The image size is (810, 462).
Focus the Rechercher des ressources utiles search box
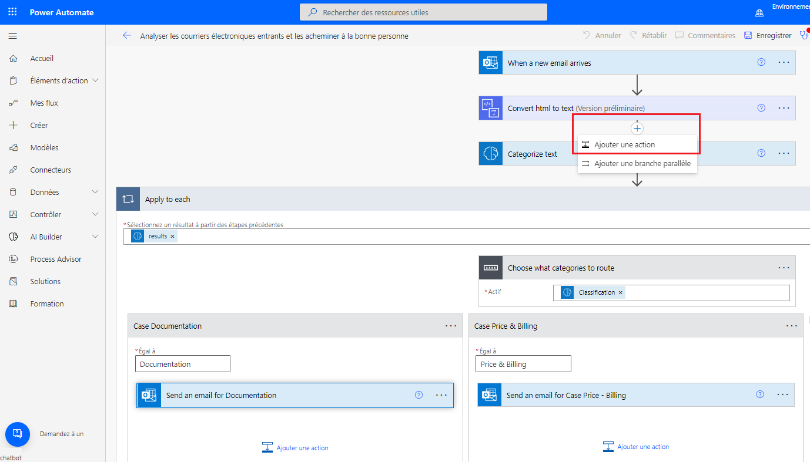pyautogui.click(x=423, y=12)
